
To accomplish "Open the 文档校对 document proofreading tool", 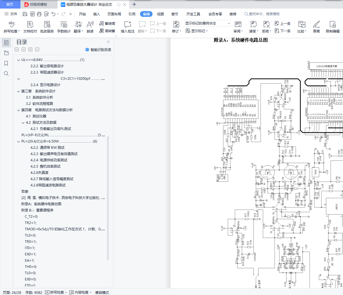I will click(x=30, y=27).
